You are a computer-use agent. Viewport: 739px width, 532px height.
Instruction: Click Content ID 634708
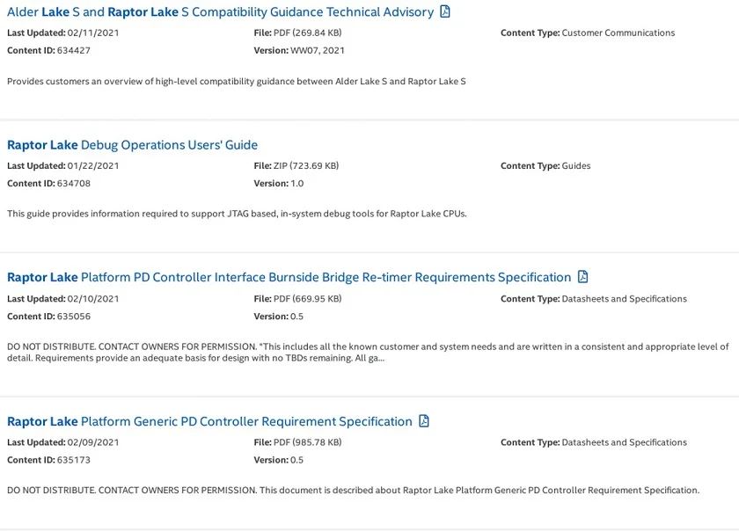pyautogui.click(x=48, y=183)
